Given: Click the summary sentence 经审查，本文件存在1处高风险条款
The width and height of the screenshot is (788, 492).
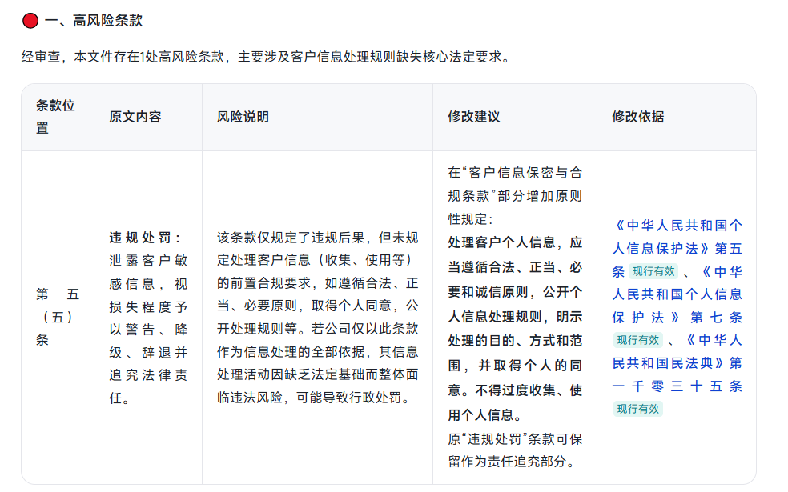Looking at the screenshot, I should pyautogui.click(x=266, y=57).
